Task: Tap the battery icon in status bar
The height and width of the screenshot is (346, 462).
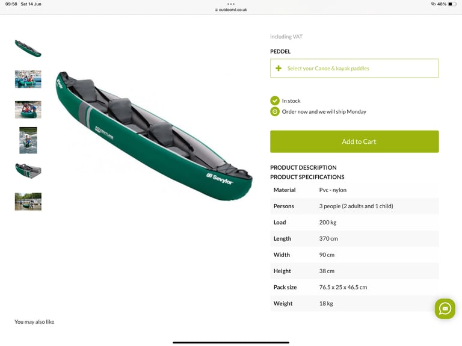Action: (452, 4)
